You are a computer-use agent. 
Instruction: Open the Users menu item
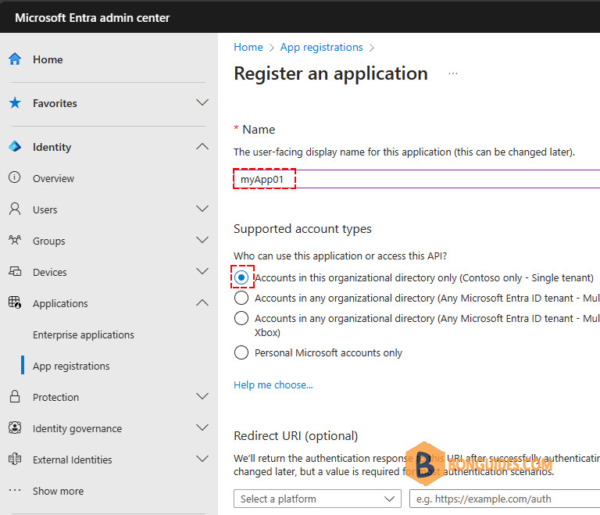45,209
